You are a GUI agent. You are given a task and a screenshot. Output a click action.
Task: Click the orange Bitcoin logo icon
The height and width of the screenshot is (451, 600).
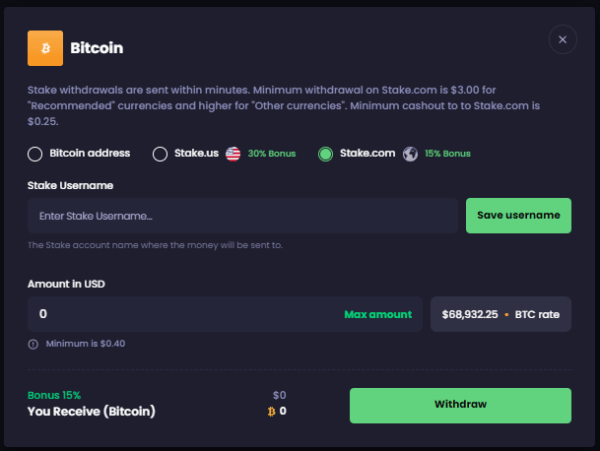tap(45, 46)
